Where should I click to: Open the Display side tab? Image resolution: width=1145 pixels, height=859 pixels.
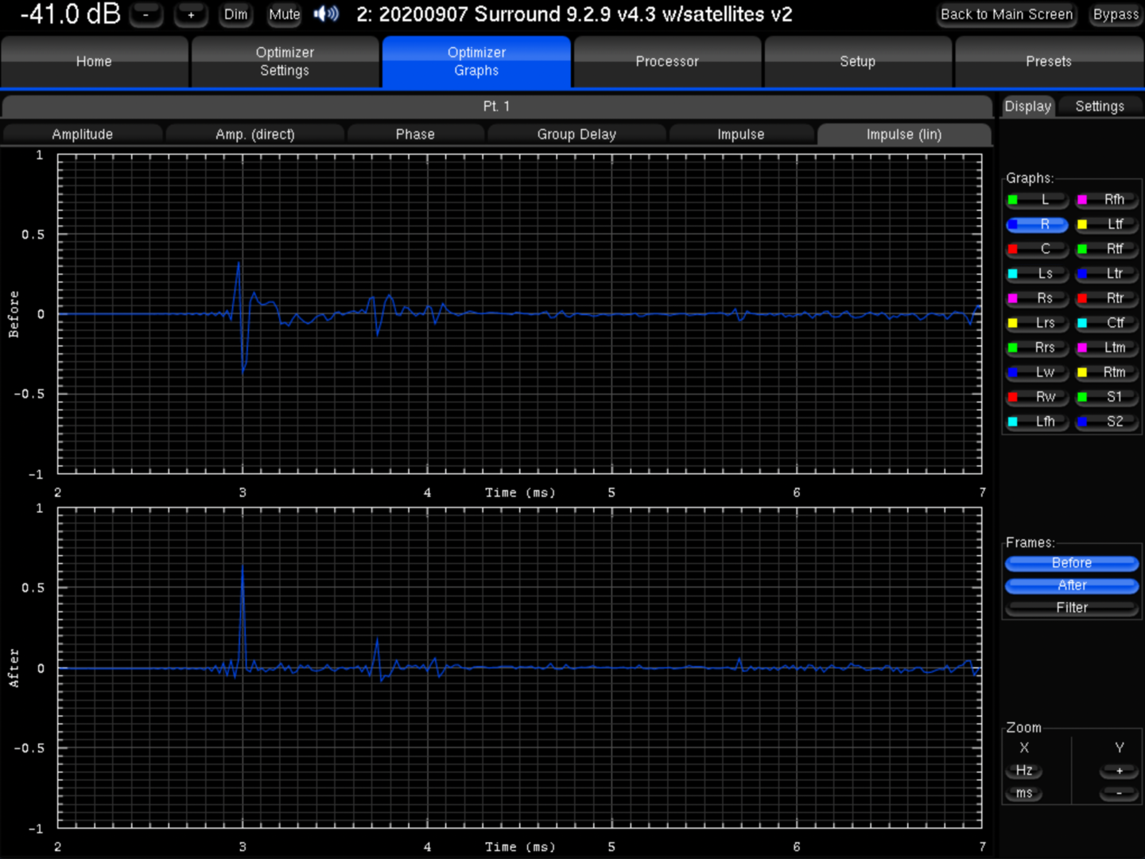[1028, 107]
